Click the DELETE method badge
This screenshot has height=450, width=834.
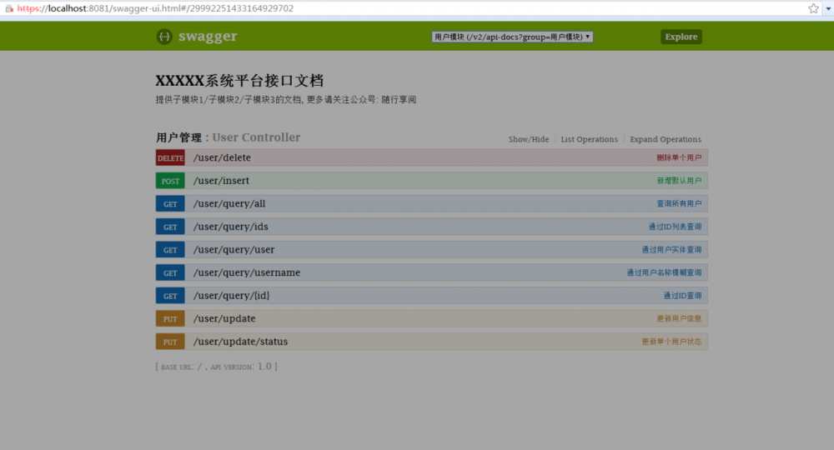[x=170, y=157]
